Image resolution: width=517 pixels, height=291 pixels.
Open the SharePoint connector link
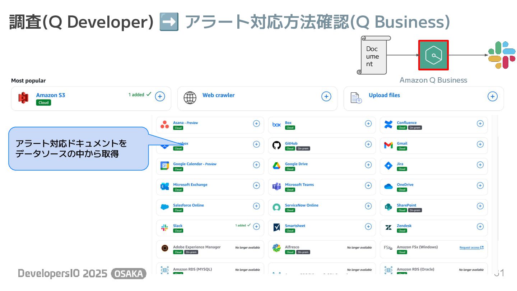coord(406,205)
